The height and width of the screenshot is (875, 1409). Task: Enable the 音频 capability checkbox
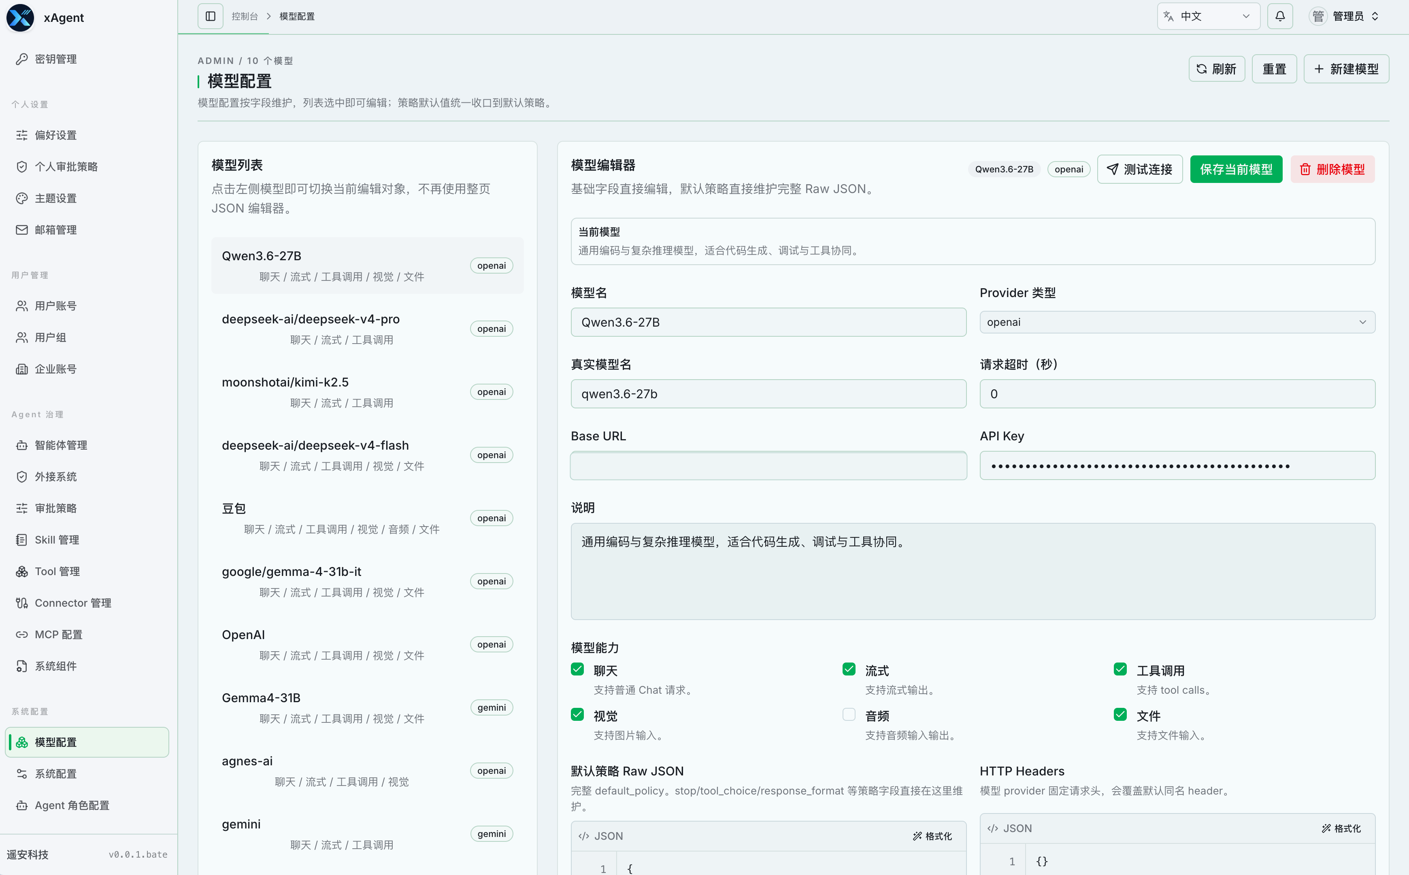pos(849,714)
